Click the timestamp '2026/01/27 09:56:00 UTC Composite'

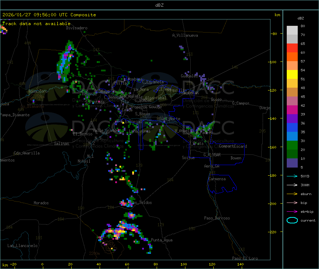click(x=49, y=15)
